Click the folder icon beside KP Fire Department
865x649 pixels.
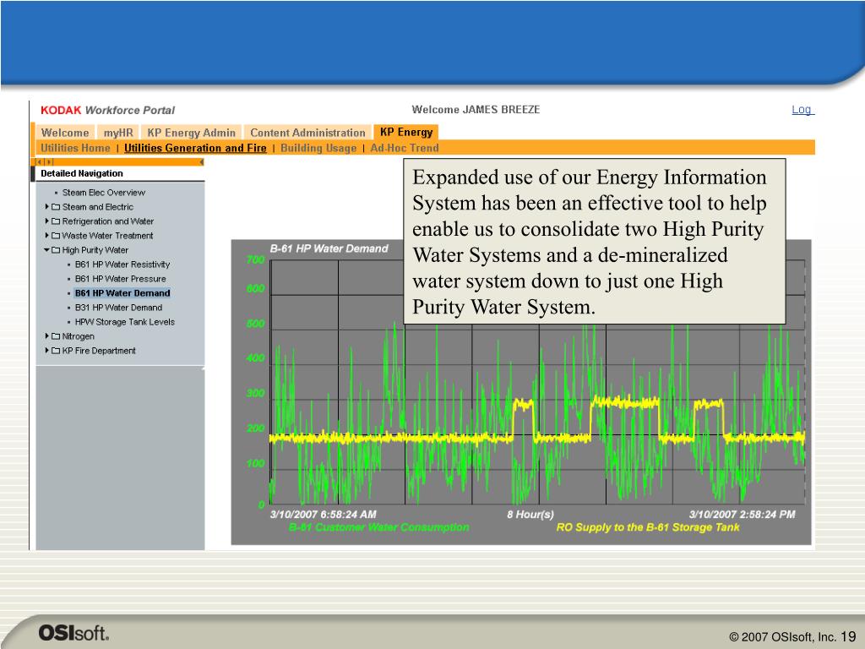[x=56, y=351]
